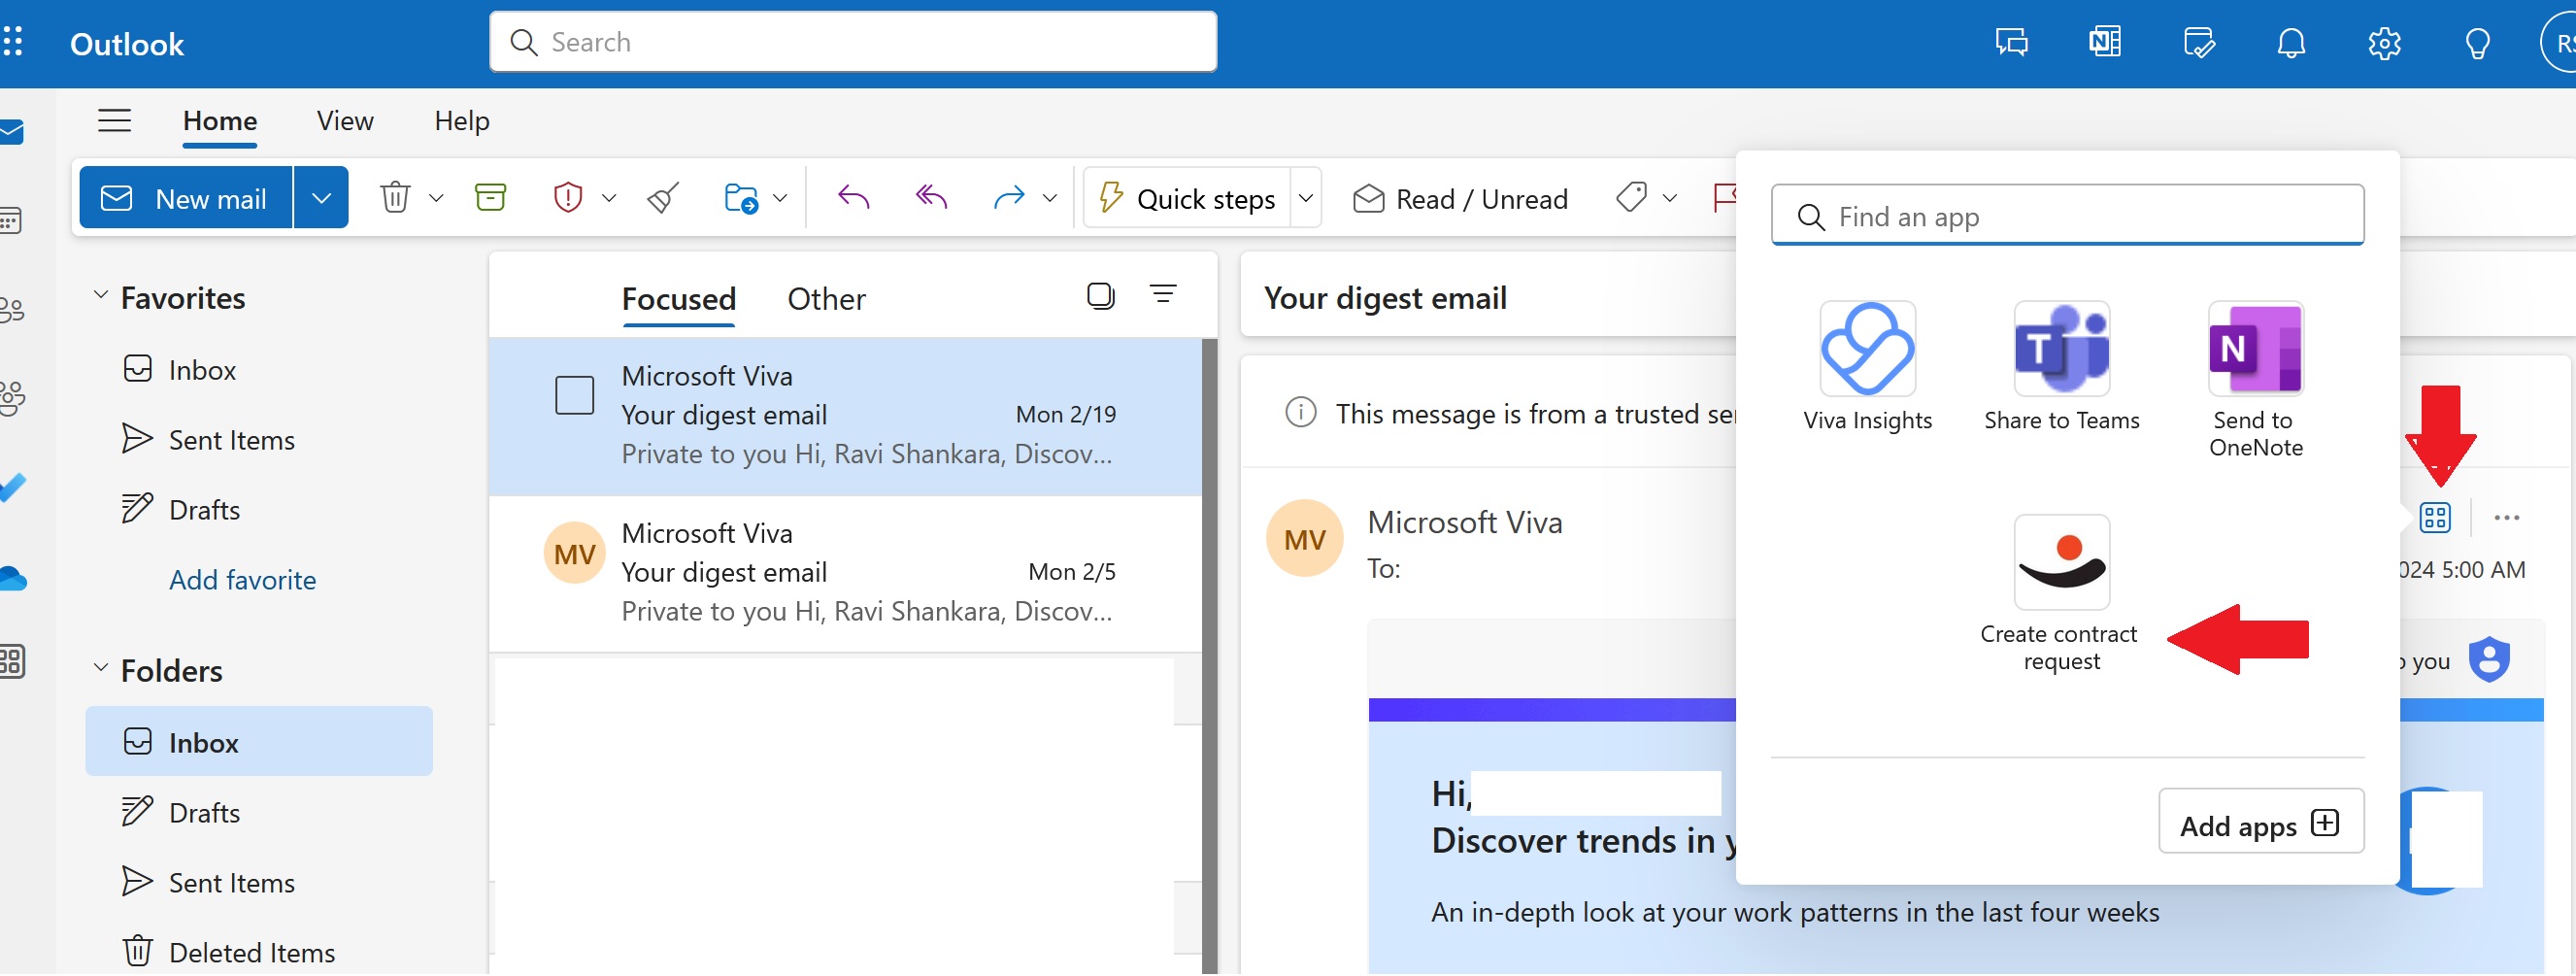Switch to the Help tab
The height and width of the screenshot is (976, 2576).
(462, 121)
